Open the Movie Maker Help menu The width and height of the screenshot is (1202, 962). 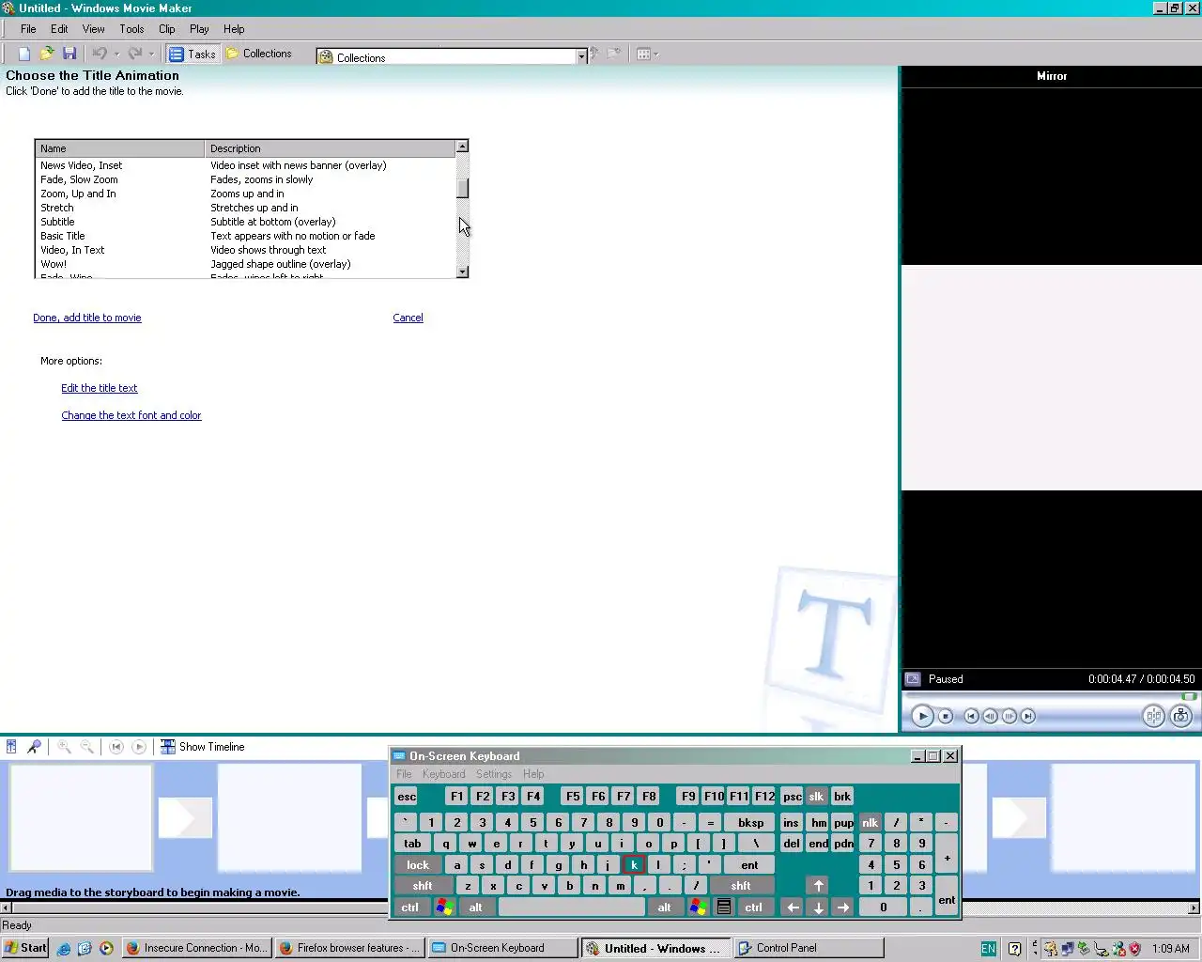click(234, 29)
